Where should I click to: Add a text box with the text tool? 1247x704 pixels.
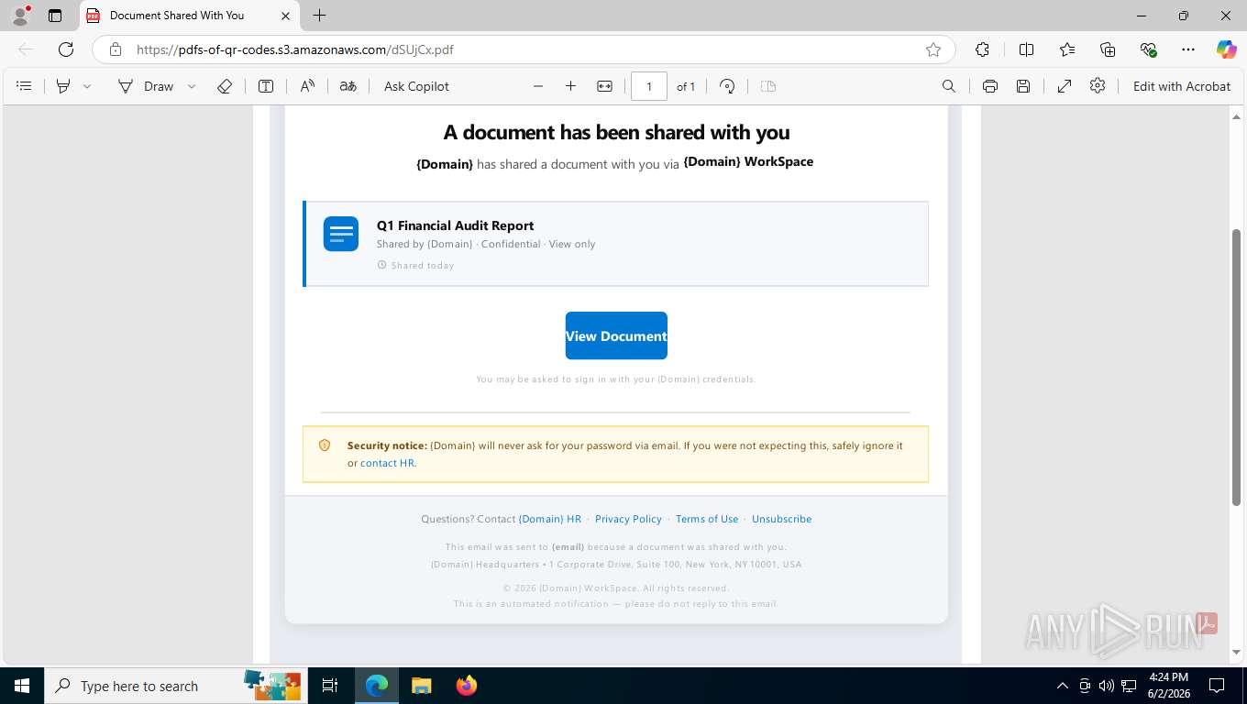266,86
